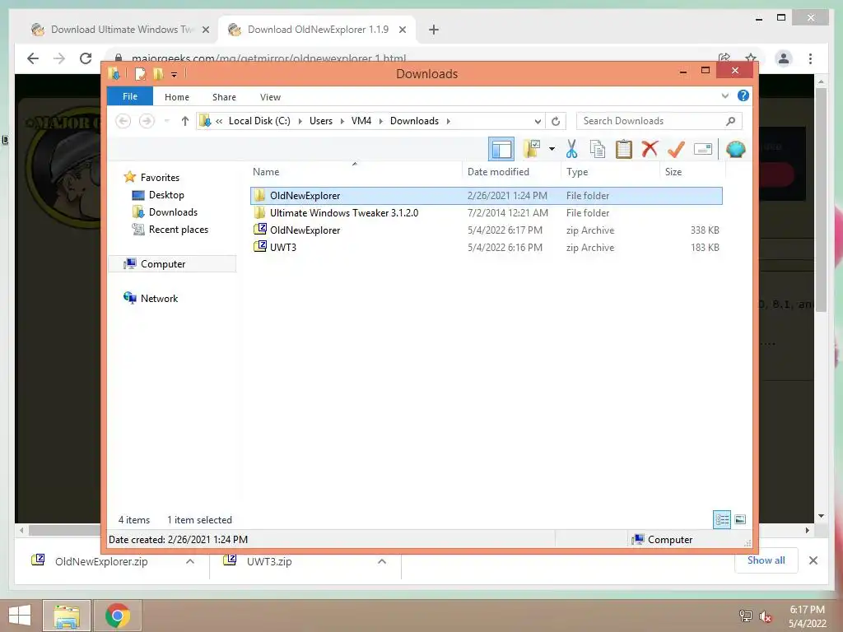The image size is (843, 632).
Task: Click the Explorer refresh button
Action: pyautogui.click(x=556, y=122)
